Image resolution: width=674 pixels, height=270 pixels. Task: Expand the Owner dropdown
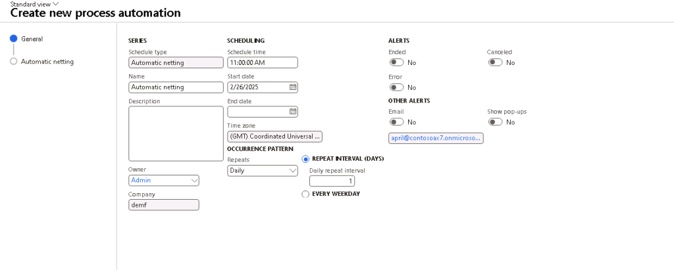point(194,180)
